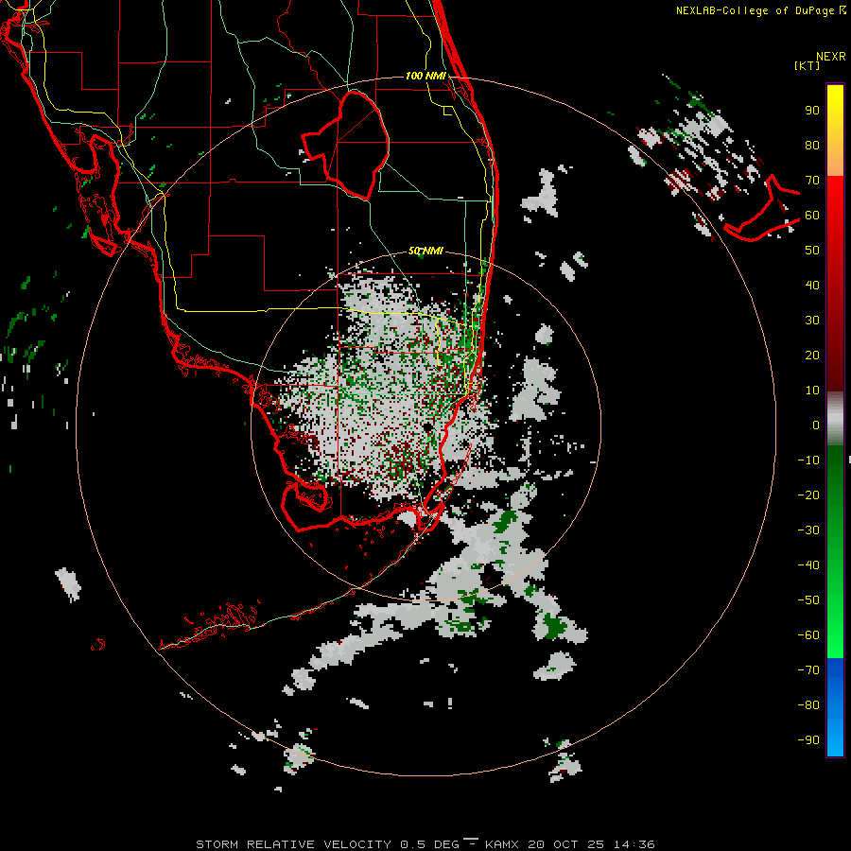This screenshot has width=851, height=851.
Task: Click the -90 value on the velocity scale
Action: coord(808,740)
